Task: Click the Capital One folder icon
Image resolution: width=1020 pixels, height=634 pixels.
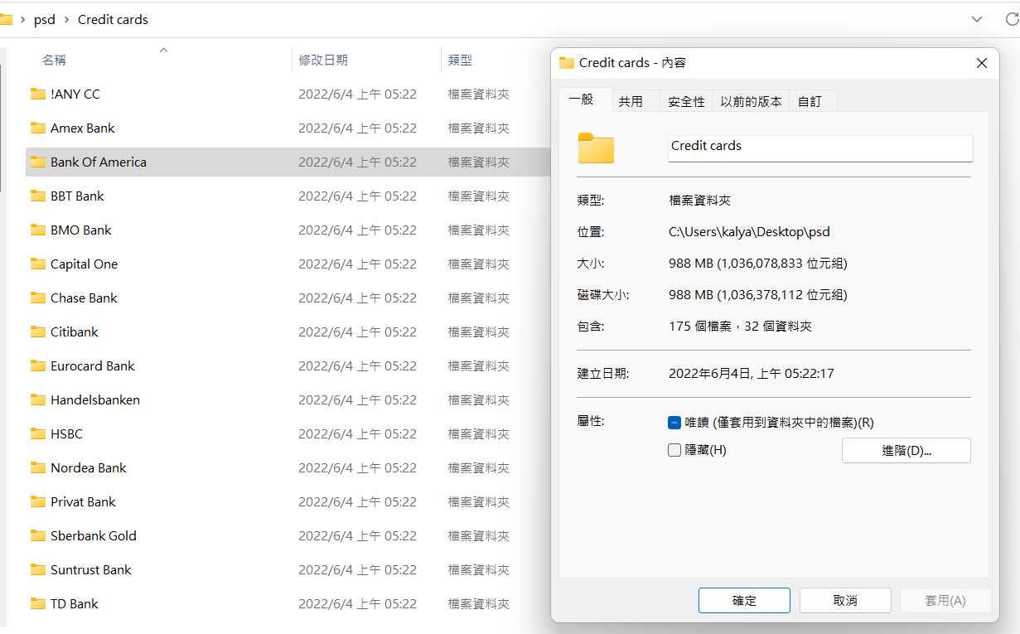Action: [37, 264]
